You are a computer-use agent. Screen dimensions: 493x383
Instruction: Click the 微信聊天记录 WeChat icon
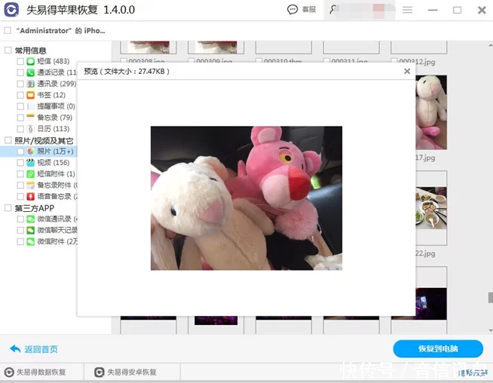tap(30, 230)
